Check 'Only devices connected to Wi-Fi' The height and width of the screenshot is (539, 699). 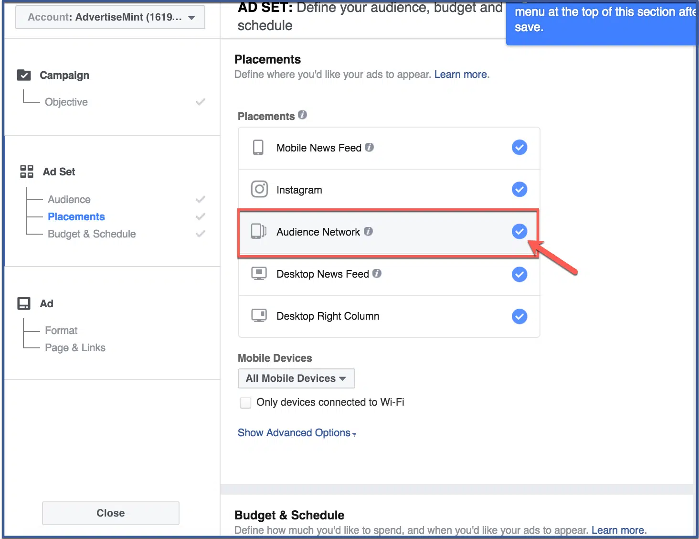(245, 402)
